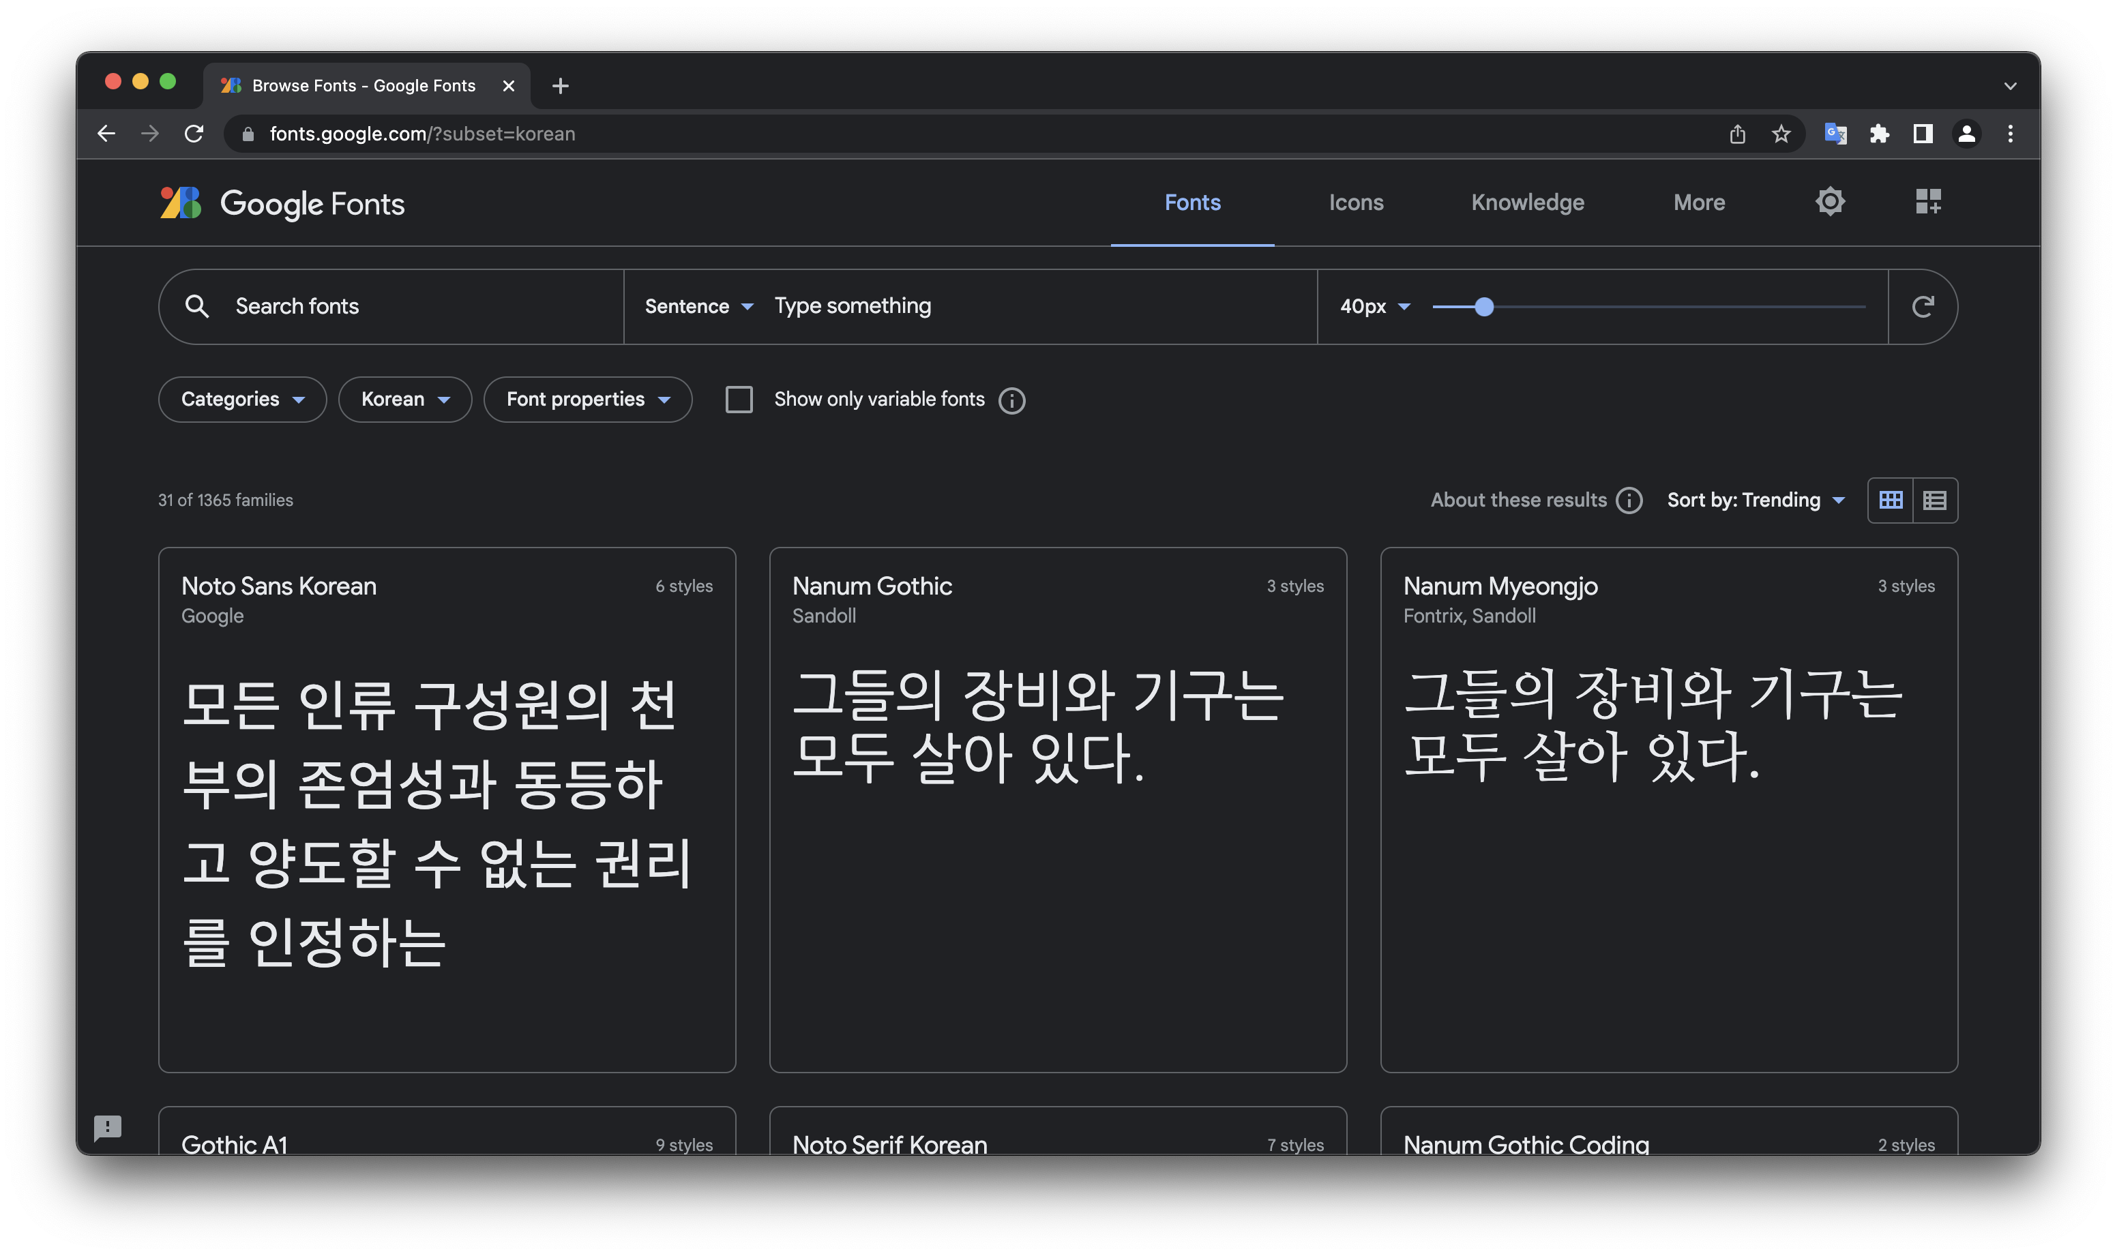The image size is (2117, 1256).
Task: Bookmark this page with star icon
Action: tap(1781, 134)
